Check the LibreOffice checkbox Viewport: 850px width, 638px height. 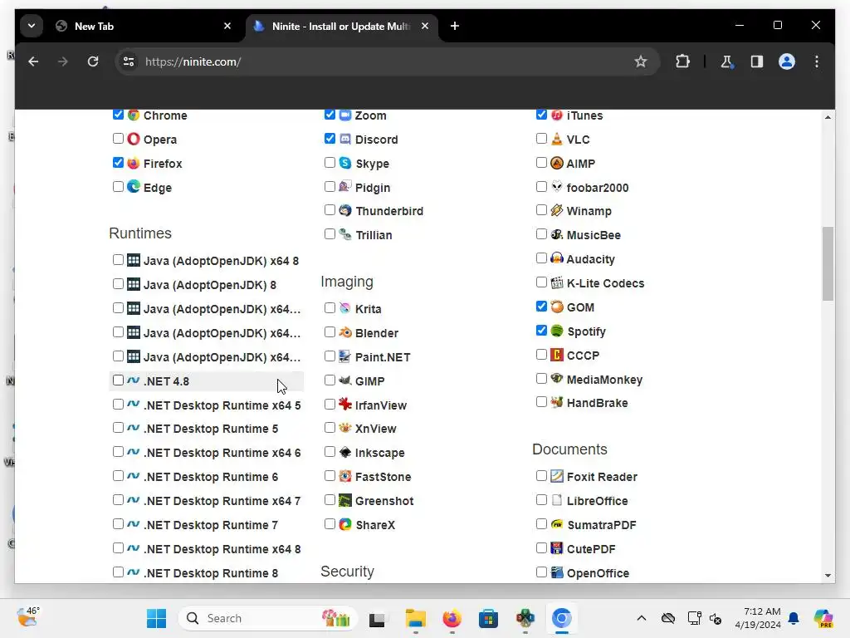click(541, 499)
